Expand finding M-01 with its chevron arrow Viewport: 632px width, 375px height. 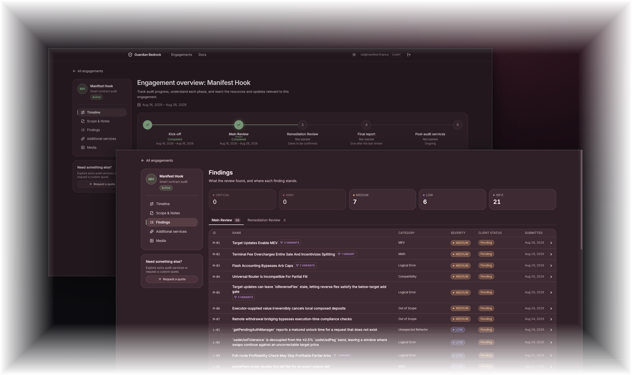tap(551, 243)
